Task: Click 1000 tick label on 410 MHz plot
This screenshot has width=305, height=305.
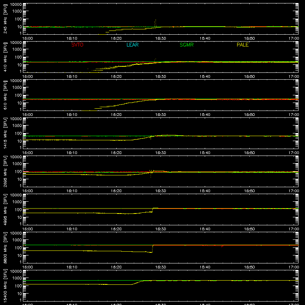Action: point(17,49)
